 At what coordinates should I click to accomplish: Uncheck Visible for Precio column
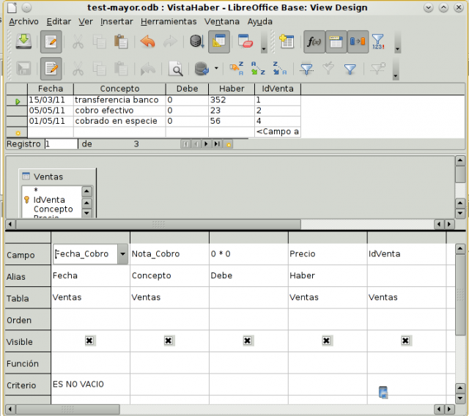click(326, 341)
